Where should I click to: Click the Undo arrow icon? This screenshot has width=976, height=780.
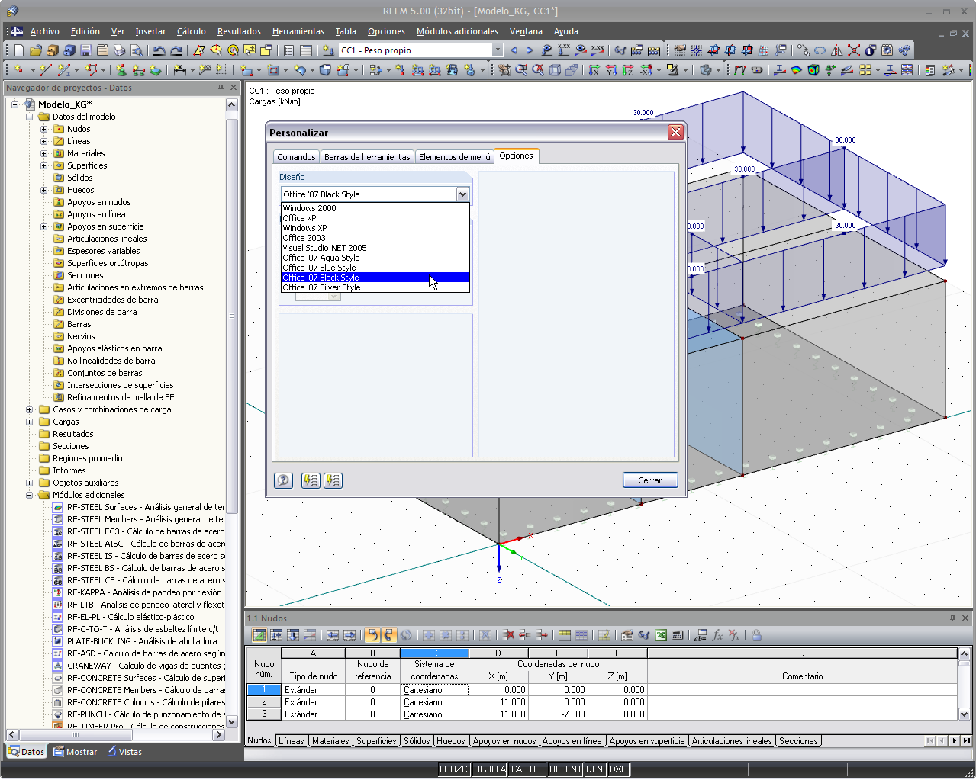point(159,50)
